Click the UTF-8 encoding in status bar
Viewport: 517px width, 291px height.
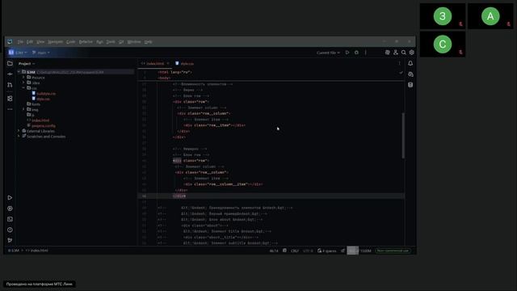click(308, 251)
